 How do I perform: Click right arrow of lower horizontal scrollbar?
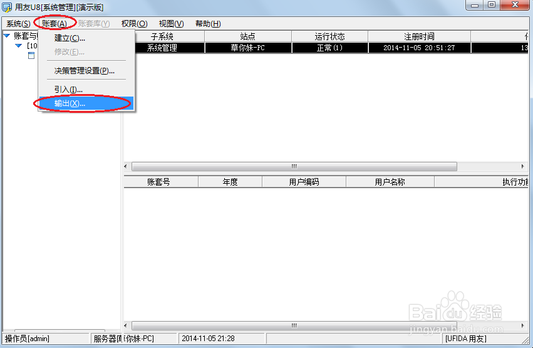523,325
